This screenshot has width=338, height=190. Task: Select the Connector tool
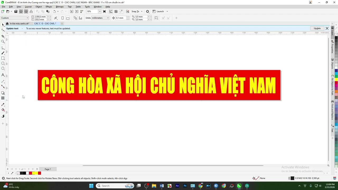coord(3,87)
